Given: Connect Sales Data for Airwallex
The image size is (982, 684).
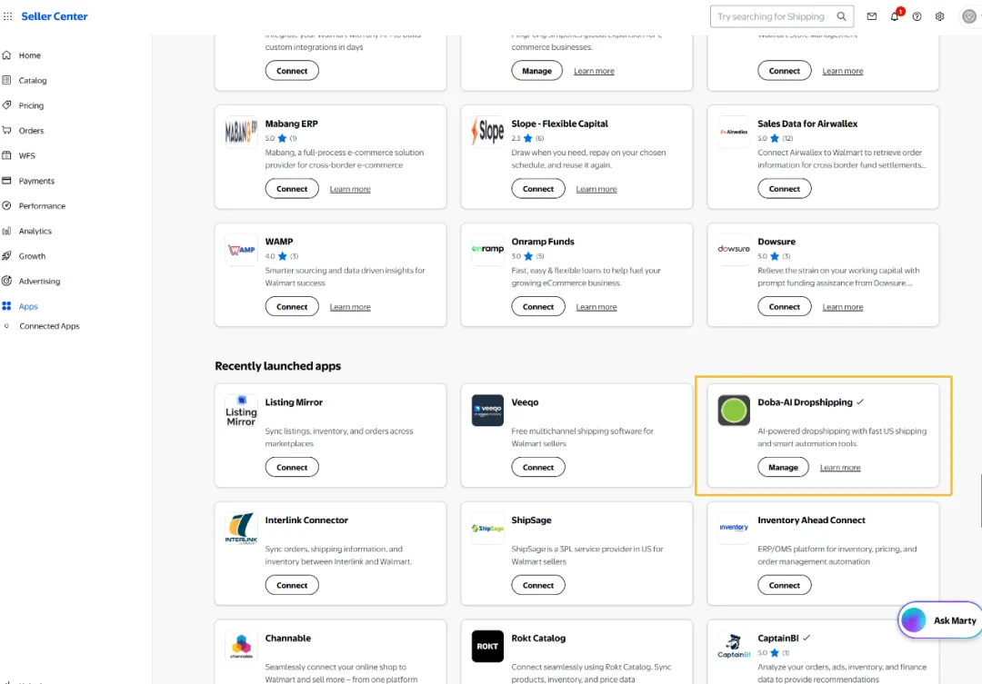Looking at the screenshot, I should (x=784, y=188).
